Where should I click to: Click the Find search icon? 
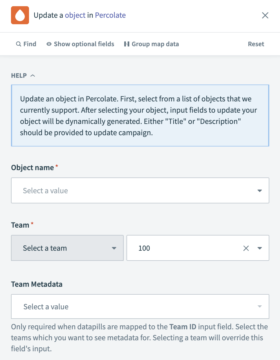click(x=18, y=44)
